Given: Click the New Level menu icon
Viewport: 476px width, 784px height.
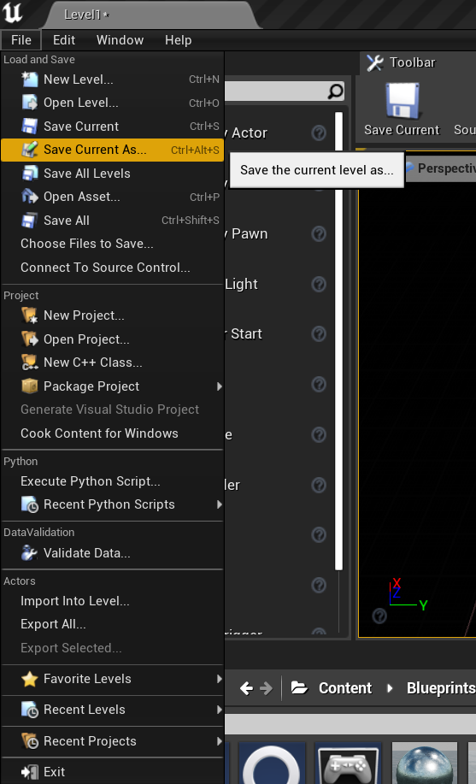Looking at the screenshot, I should (x=30, y=79).
